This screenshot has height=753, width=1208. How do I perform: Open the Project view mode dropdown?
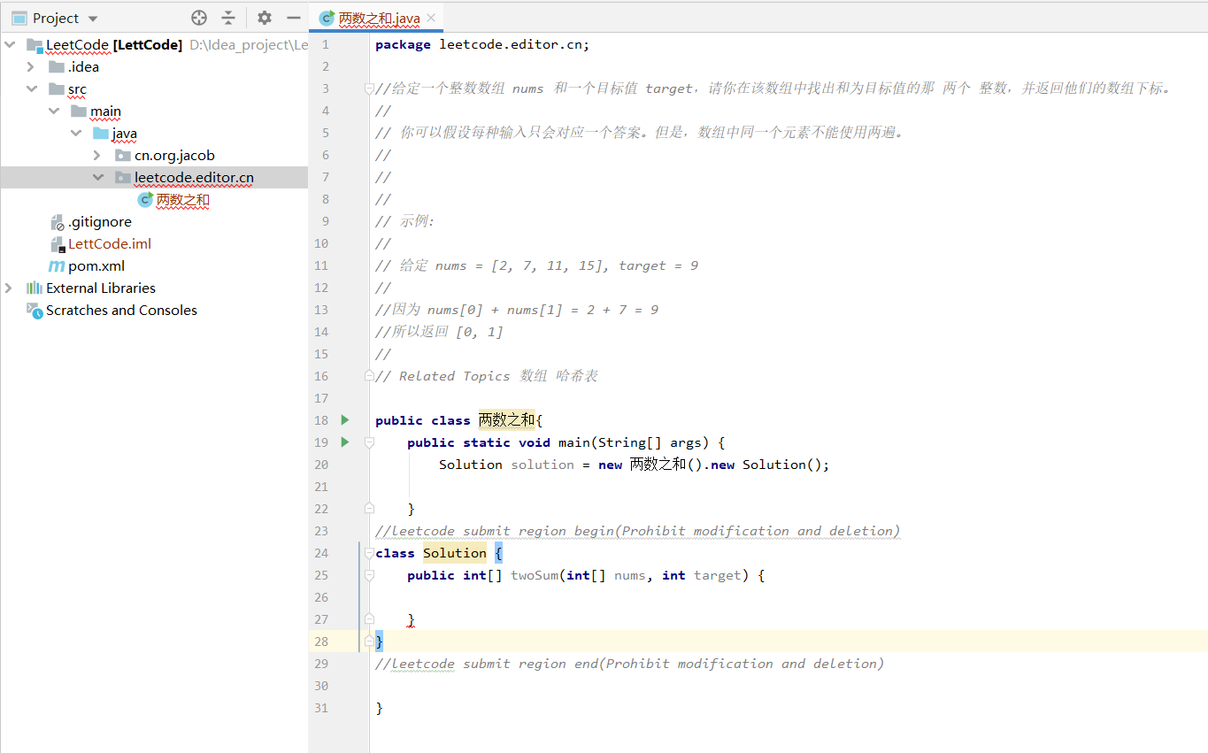click(x=91, y=17)
